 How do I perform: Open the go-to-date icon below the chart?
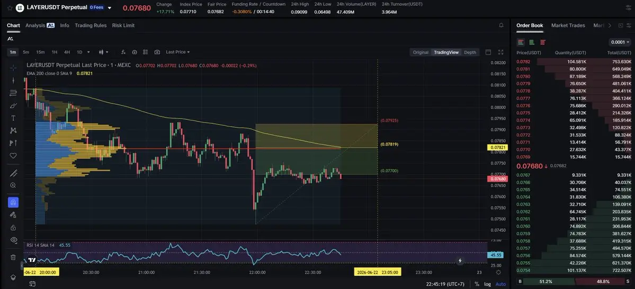(32, 284)
